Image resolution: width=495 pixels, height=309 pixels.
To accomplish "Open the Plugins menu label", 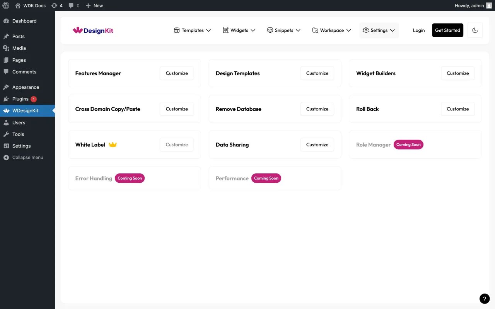I will 20,99.
